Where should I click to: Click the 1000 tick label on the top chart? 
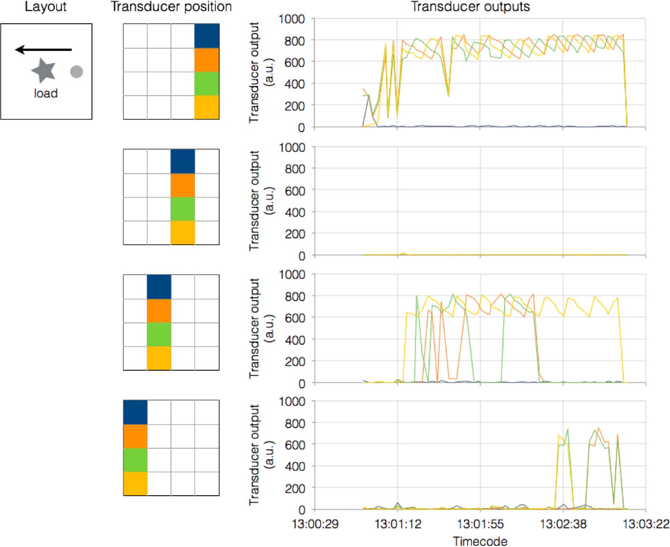click(x=292, y=19)
